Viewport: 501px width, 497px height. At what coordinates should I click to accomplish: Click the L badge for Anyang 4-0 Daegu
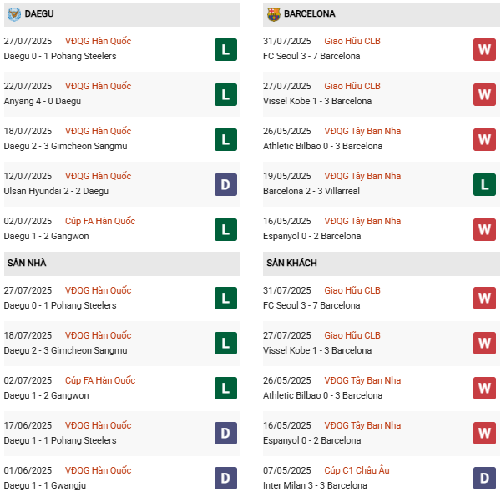coord(225,94)
